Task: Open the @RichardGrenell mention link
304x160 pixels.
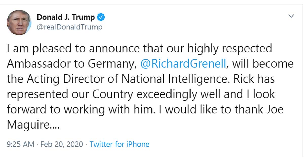Action: [x=183, y=64]
